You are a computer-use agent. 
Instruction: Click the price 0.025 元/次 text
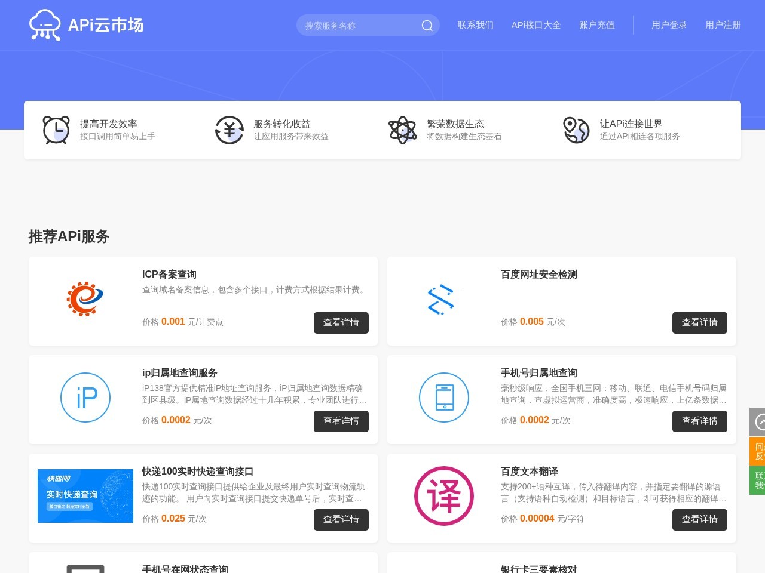click(175, 519)
